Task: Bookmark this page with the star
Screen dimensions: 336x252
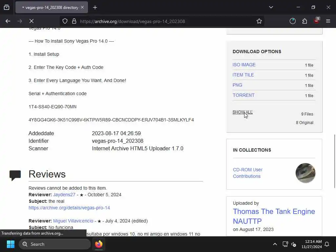Action: click(x=259, y=21)
